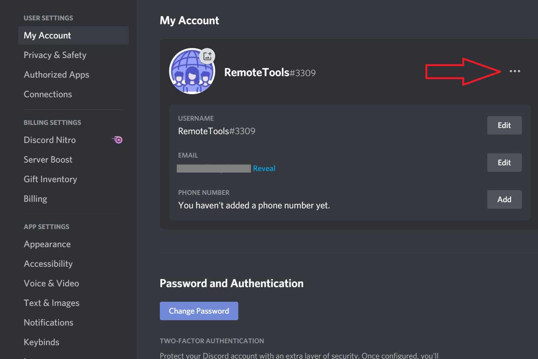The width and height of the screenshot is (538, 359).
Task: Open Billing settings
Action: click(x=35, y=198)
